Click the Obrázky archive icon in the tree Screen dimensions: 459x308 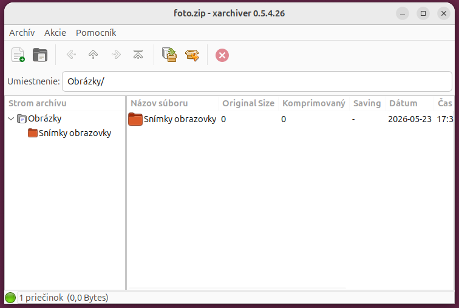click(22, 118)
